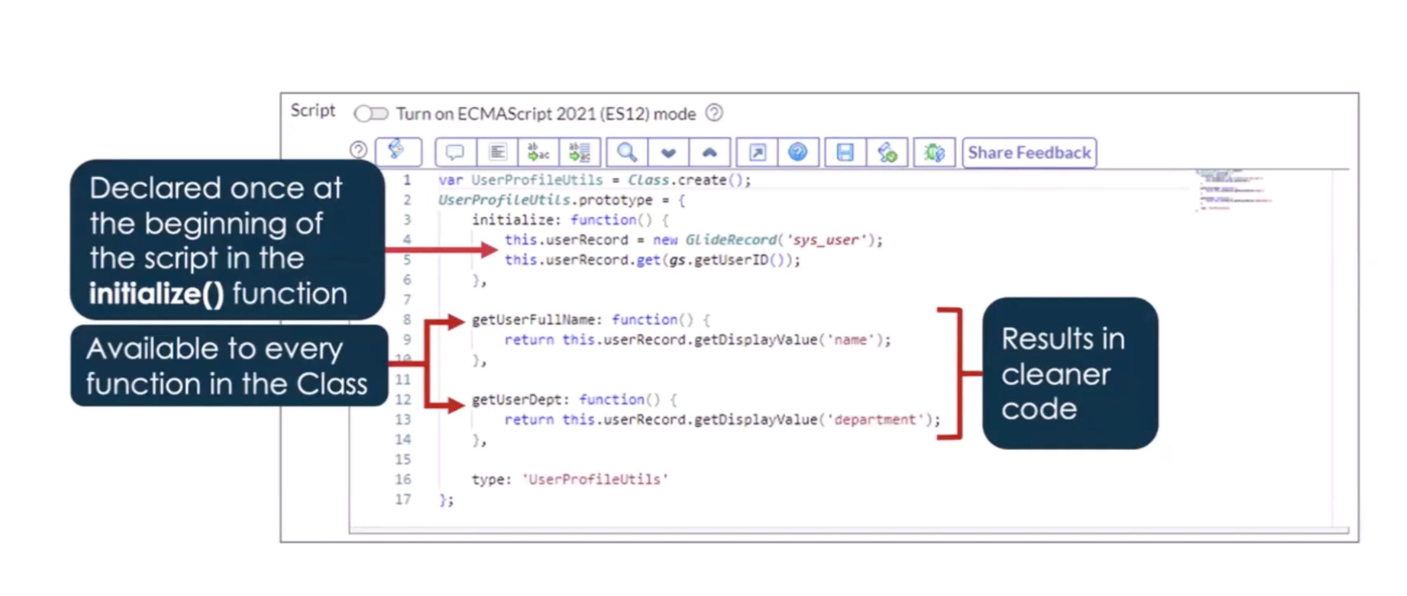Image resolution: width=1407 pixels, height=596 pixels.
Task: Click the horizontal scrollbar under the editor
Action: coord(849,530)
